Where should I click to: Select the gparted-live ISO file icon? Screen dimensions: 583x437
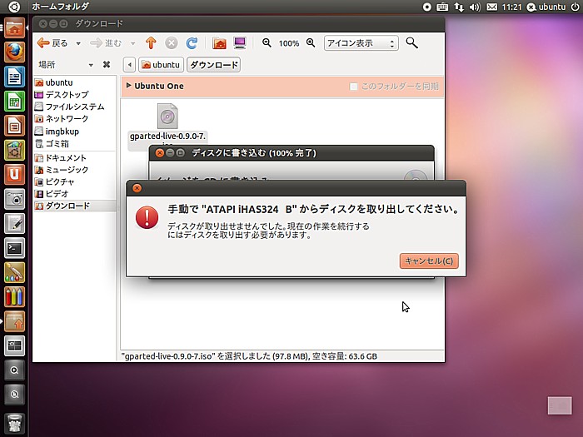(167, 117)
